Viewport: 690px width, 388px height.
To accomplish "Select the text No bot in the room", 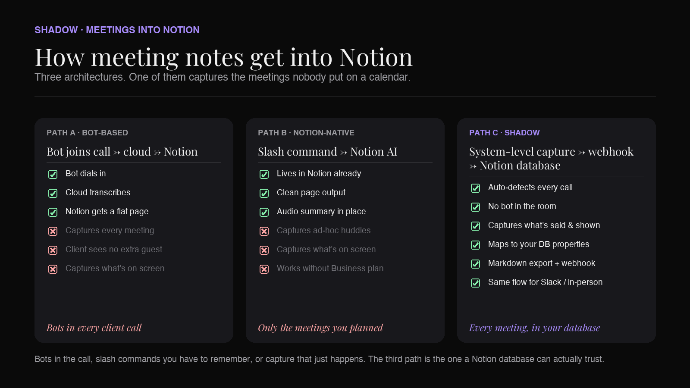I will pyautogui.click(x=522, y=207).
